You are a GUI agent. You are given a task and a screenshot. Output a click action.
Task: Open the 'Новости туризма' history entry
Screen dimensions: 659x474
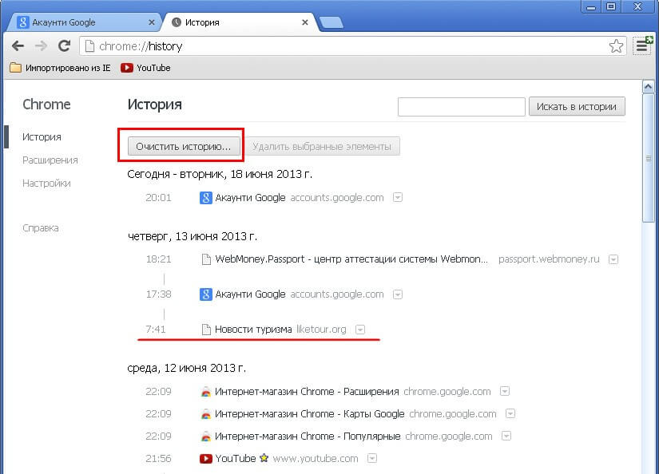(x=253, y=329)
